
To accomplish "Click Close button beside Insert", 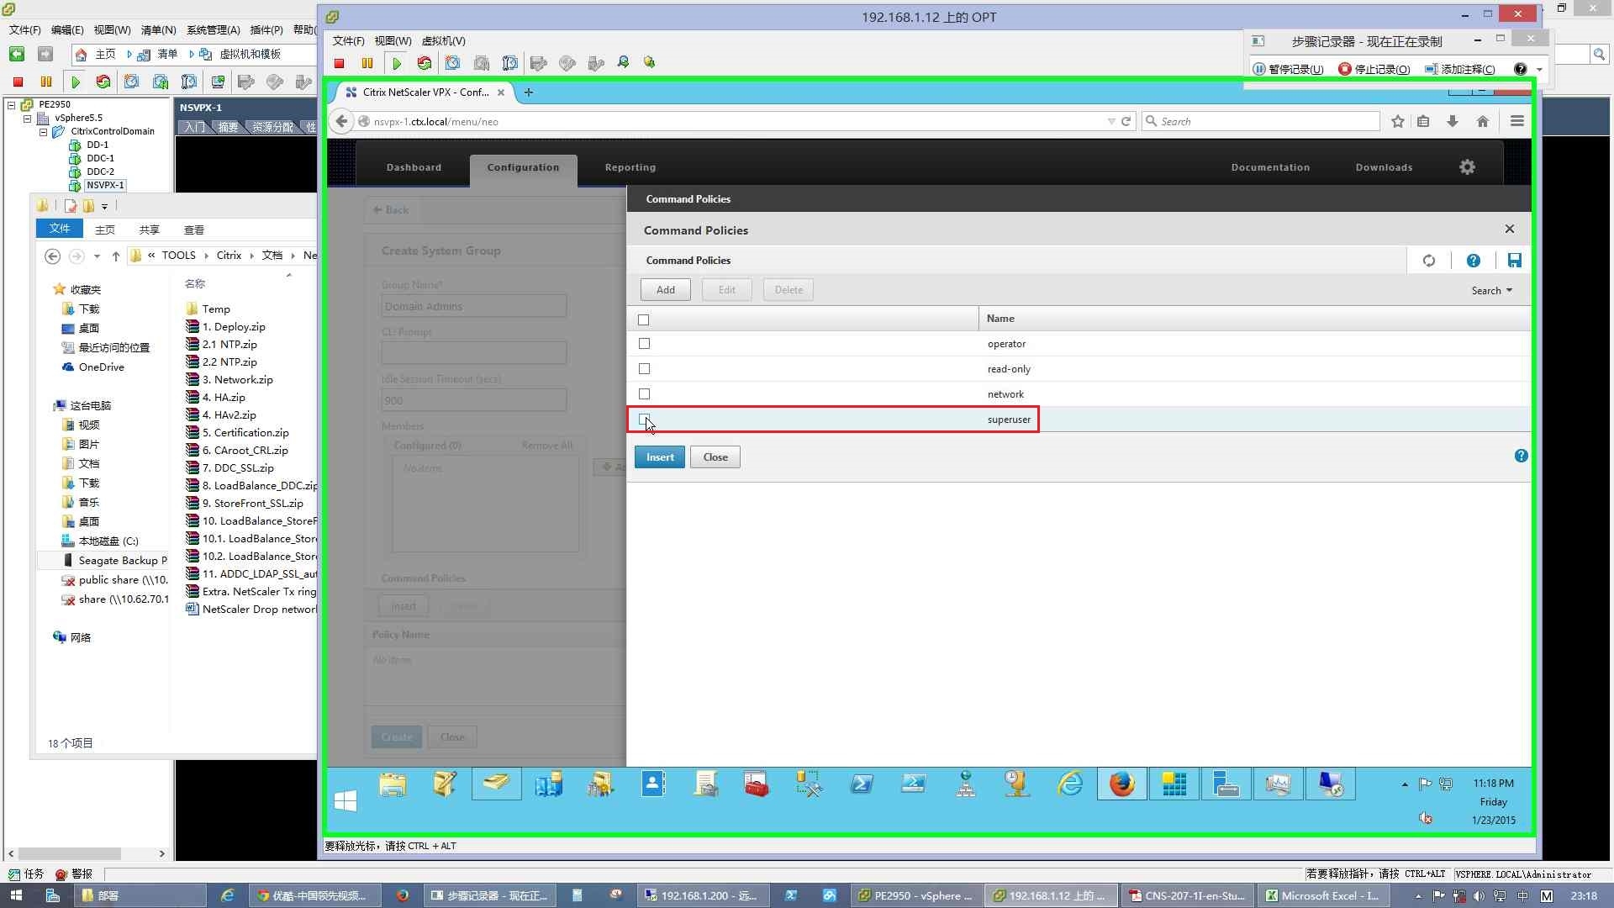I will coord(715,457).
